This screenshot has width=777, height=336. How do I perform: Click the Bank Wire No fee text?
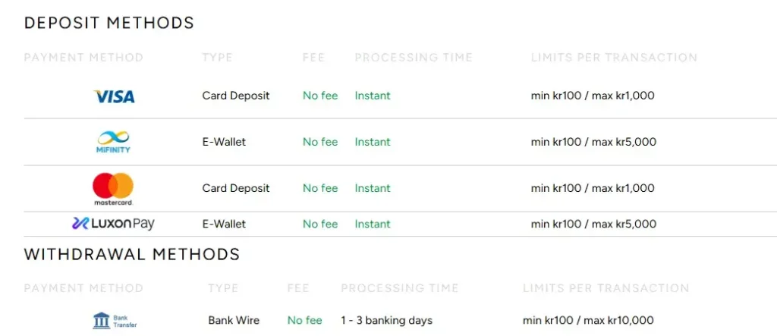click(x=305, y=320)
